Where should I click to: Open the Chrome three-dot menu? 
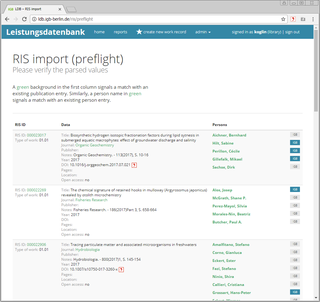(x=313, y=19)
